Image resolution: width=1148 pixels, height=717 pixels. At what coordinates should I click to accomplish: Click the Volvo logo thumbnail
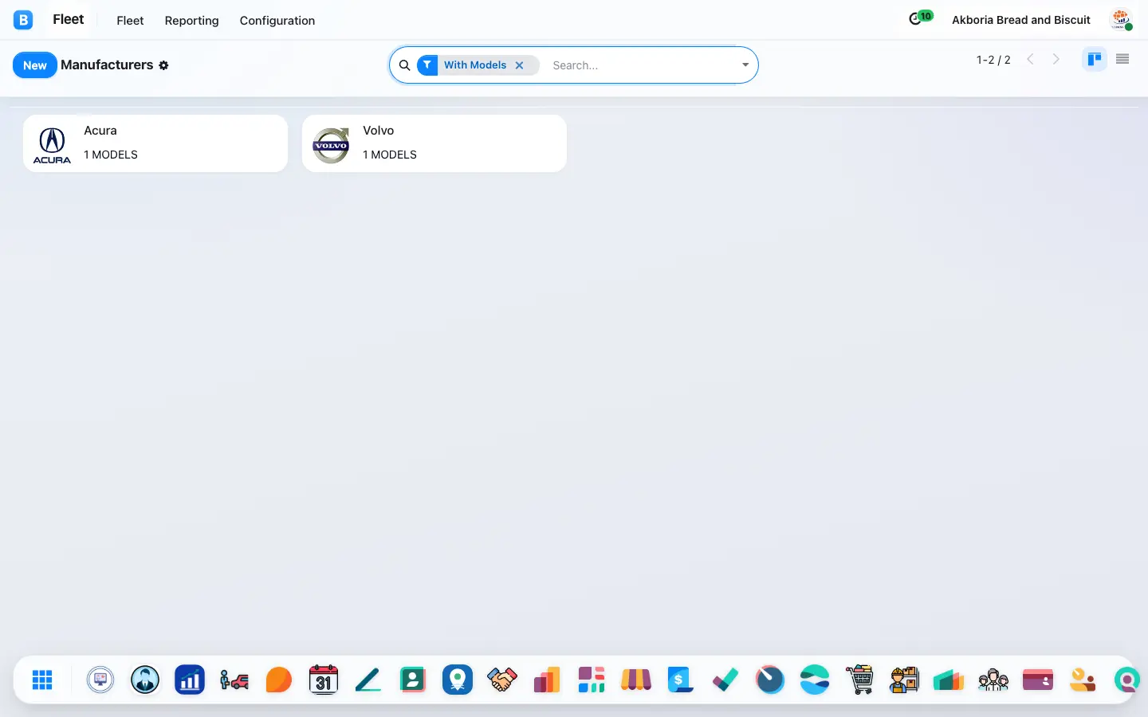coord(331,145)
